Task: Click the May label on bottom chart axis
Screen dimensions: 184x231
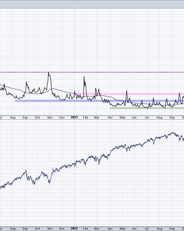Action: click(122, 229)
